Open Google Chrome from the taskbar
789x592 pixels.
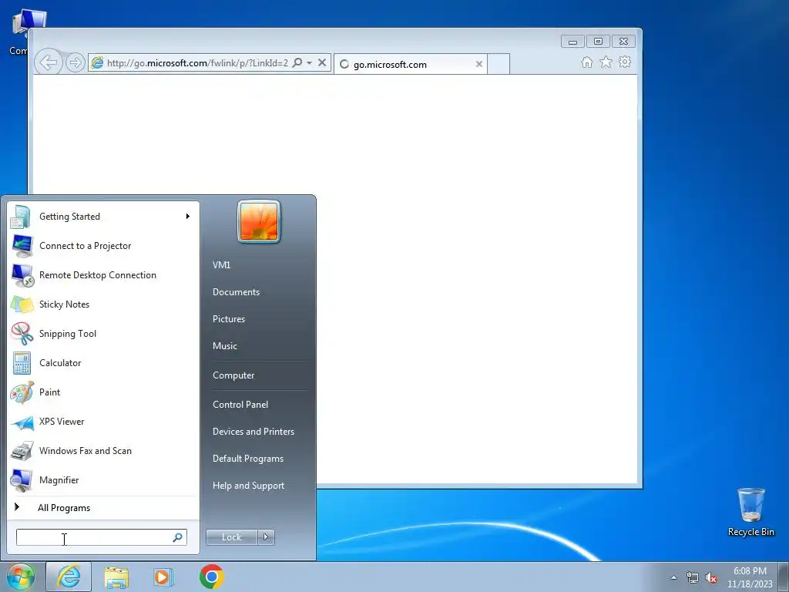point(211,577)
